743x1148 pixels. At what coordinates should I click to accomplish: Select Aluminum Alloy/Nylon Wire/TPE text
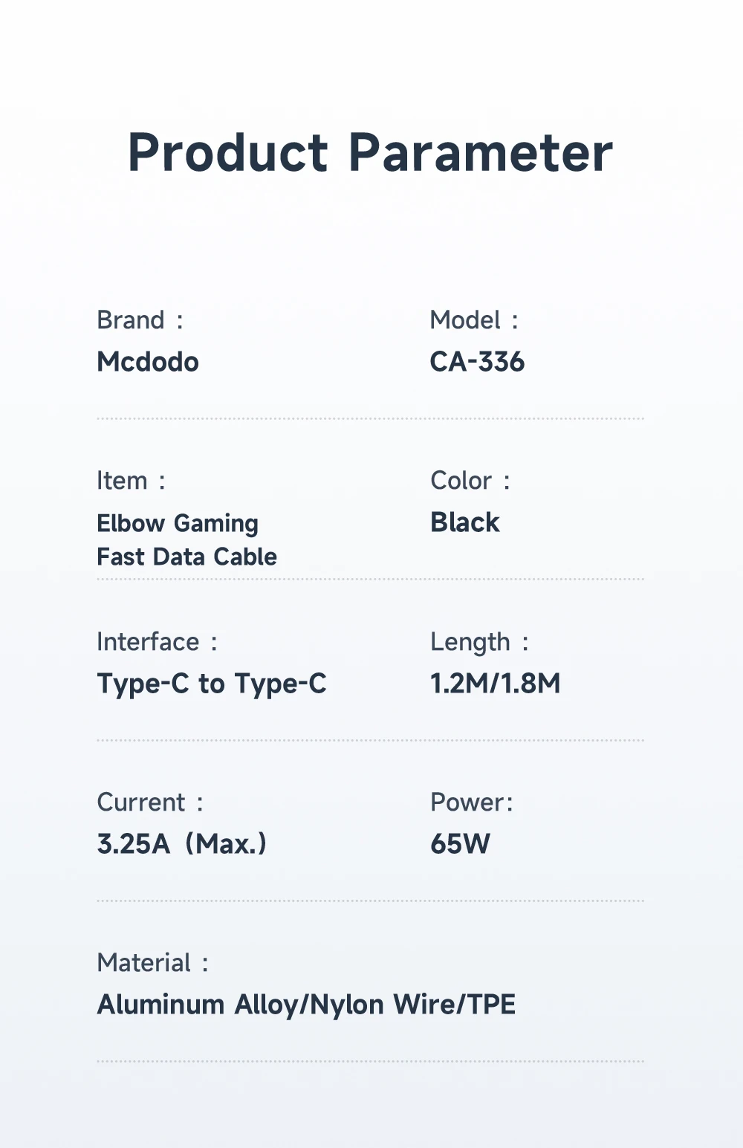coord(306,1005)
